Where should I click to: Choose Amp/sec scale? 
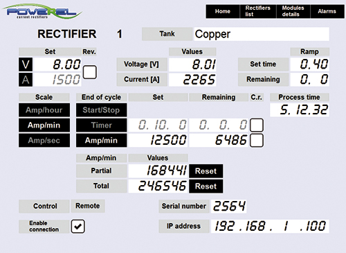pos(44,140)
